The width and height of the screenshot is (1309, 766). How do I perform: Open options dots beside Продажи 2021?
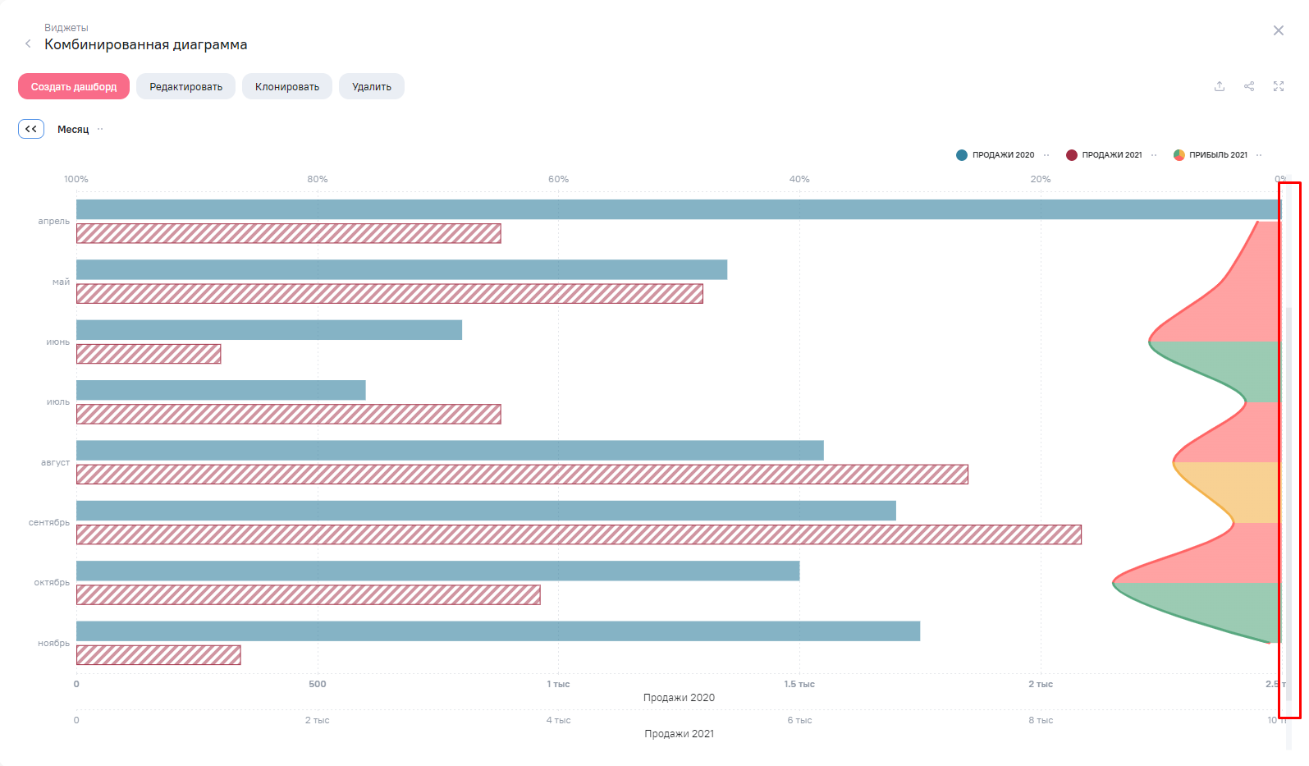pos(1154,155)
